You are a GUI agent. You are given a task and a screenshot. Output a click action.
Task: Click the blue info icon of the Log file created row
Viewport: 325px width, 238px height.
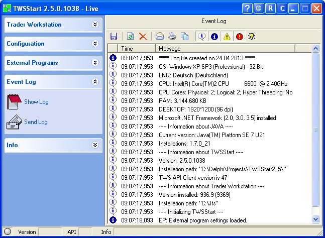click(x=113, y=58)
